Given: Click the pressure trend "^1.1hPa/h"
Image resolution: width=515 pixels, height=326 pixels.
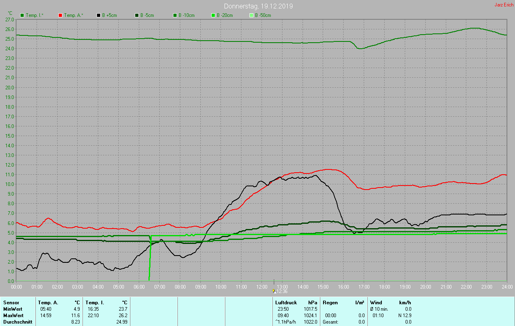Looking at the screenshot, I should point(286,322).
